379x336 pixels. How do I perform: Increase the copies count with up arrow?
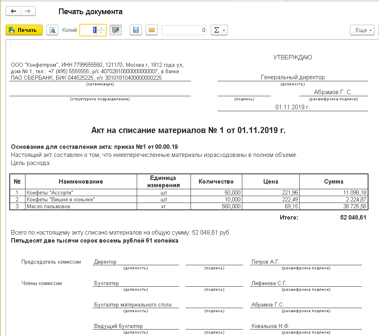click(x=101, y=27)
